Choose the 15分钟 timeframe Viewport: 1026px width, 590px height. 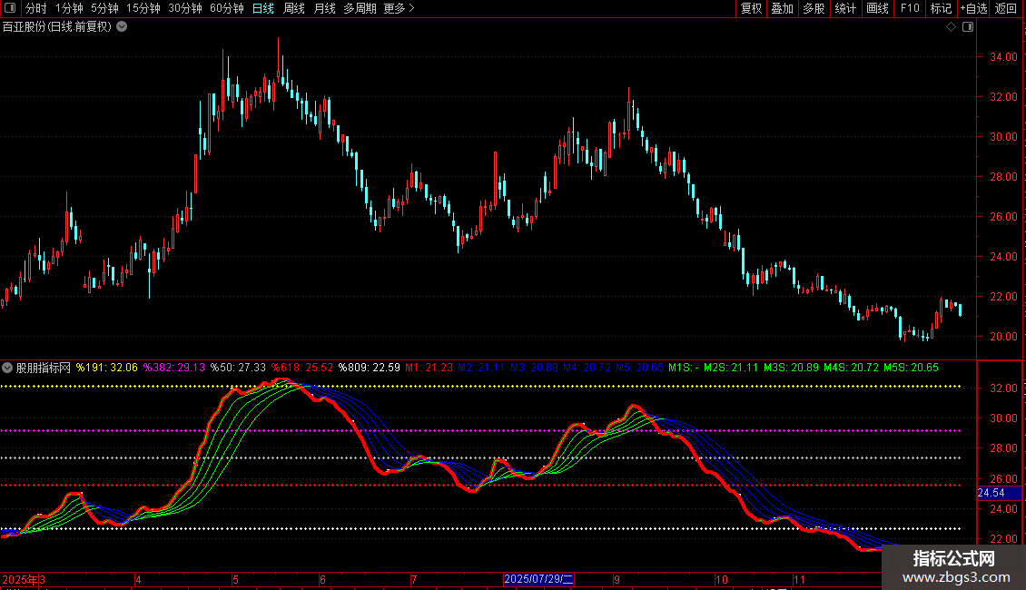coord(143,8)
